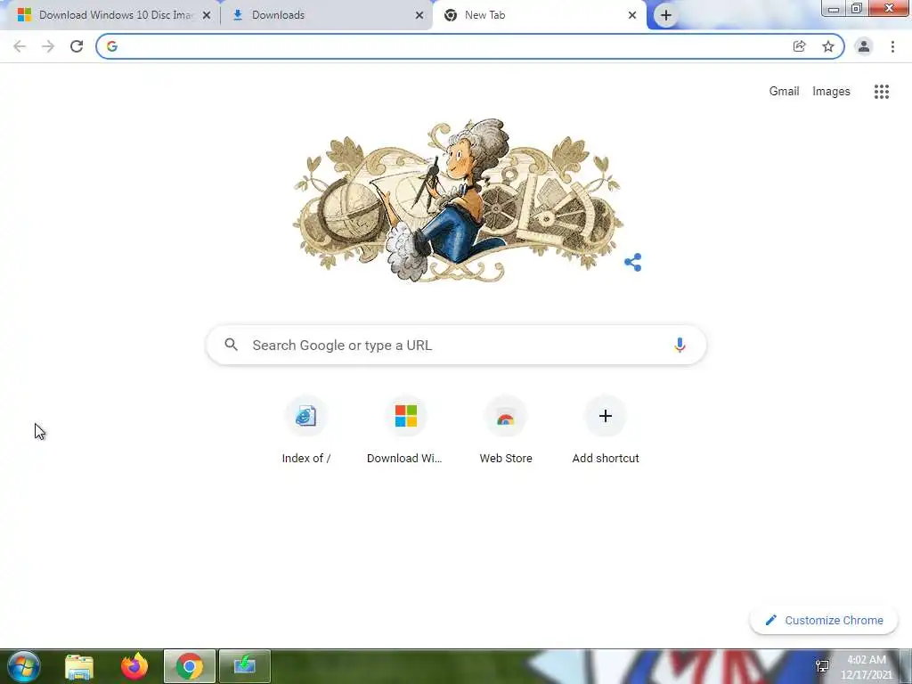Focus the Search Google or type a URL box
This screenshot has width=912, height=684.
456,345
